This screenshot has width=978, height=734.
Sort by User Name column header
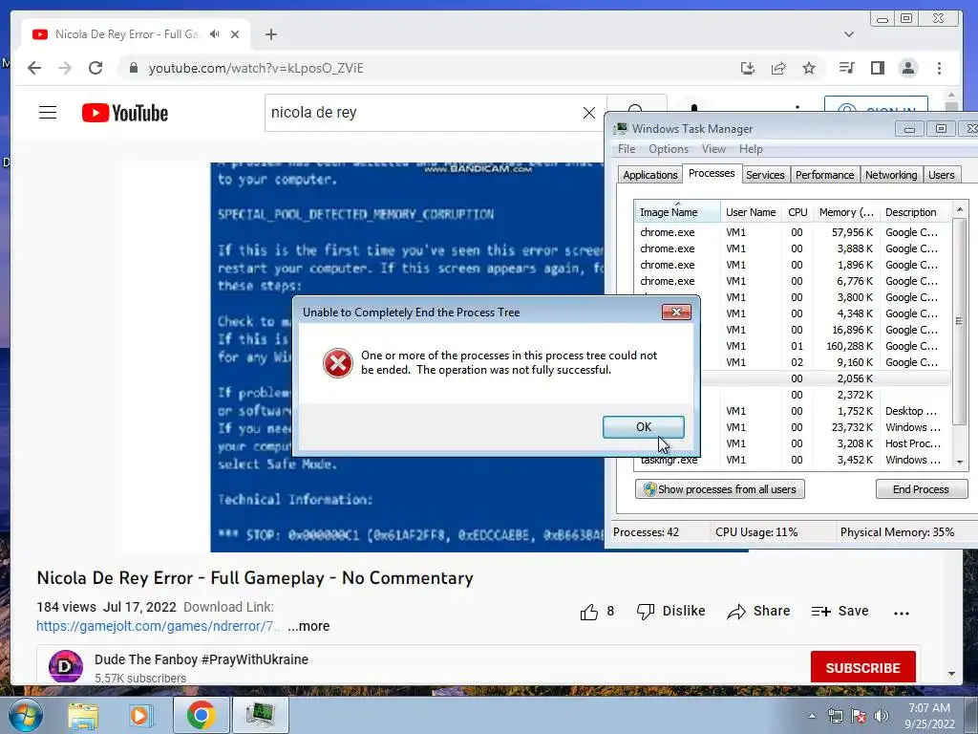click(x=751, y=212)
